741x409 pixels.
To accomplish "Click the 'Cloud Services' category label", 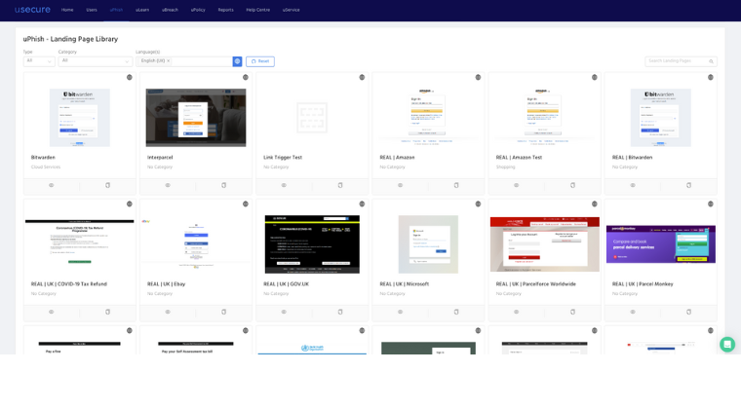I will pyautogui.click(x=46, y=167).
